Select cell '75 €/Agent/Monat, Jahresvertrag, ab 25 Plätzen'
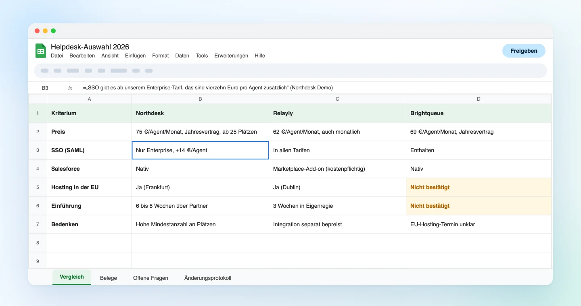The image size is (581, 306). pyautogui.click(x=201, y=132)
